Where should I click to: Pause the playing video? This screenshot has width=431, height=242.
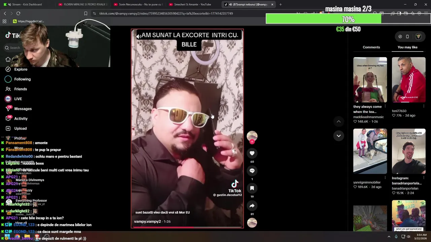[x=187, y=128]
